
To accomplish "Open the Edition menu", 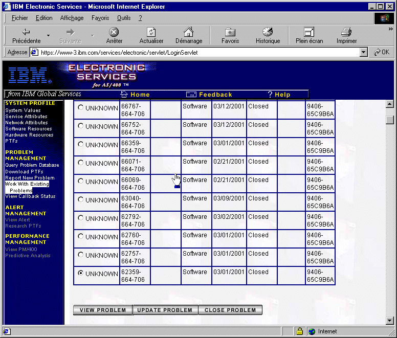I will [x=44, y=18].
